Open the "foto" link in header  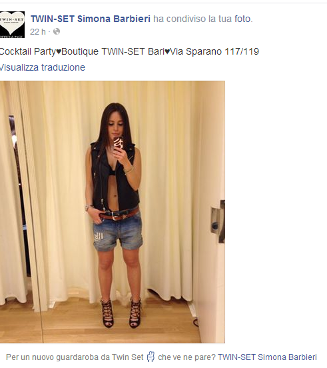click(242, 19)
